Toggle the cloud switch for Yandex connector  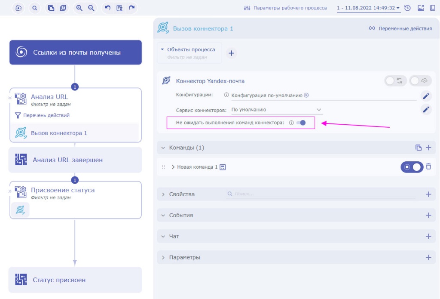pyautogui.click(x=420, y=81)
